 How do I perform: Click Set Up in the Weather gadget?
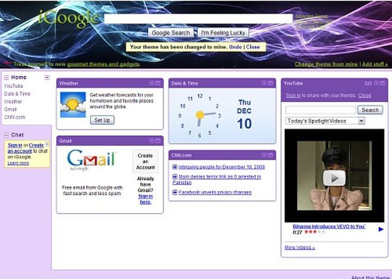(x=102, y=120)
